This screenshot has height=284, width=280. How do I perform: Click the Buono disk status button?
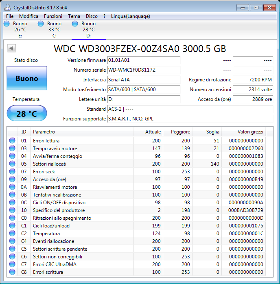click(x=27, y=78)
